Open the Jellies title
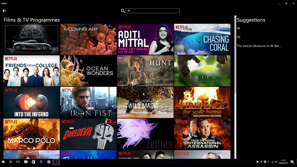297x167 pixels. point(145,134)
